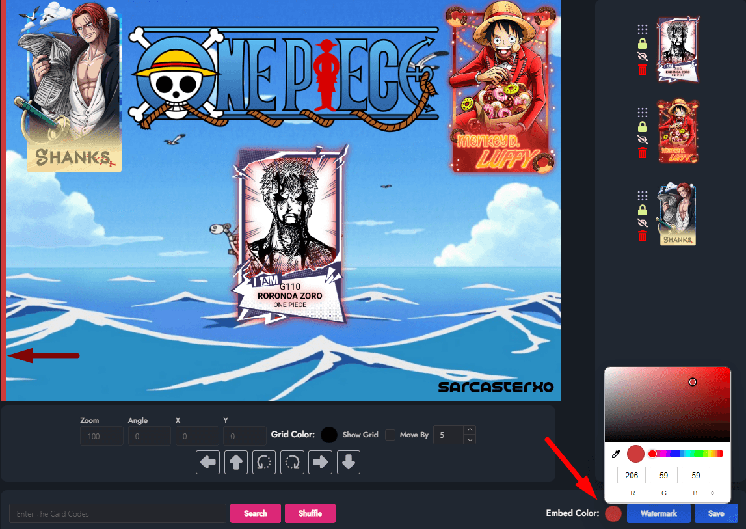The height and width of the screenshot is (529, 746).
Task: Edit the B value field in the picker
Action: pos(695,475)
